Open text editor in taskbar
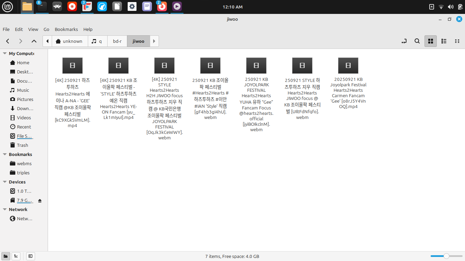The height and width of the screenshot is (261, 465). [x=147, y=6]
